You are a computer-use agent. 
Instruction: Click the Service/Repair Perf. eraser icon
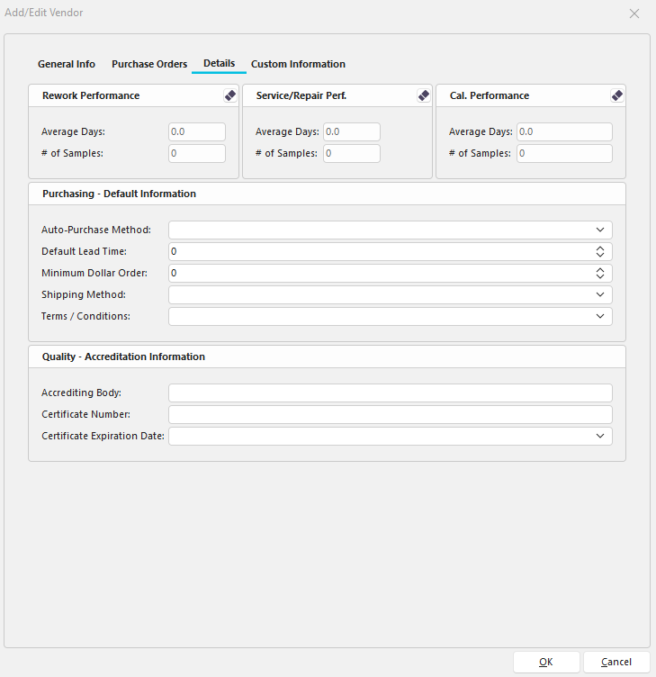click(424, 95)
